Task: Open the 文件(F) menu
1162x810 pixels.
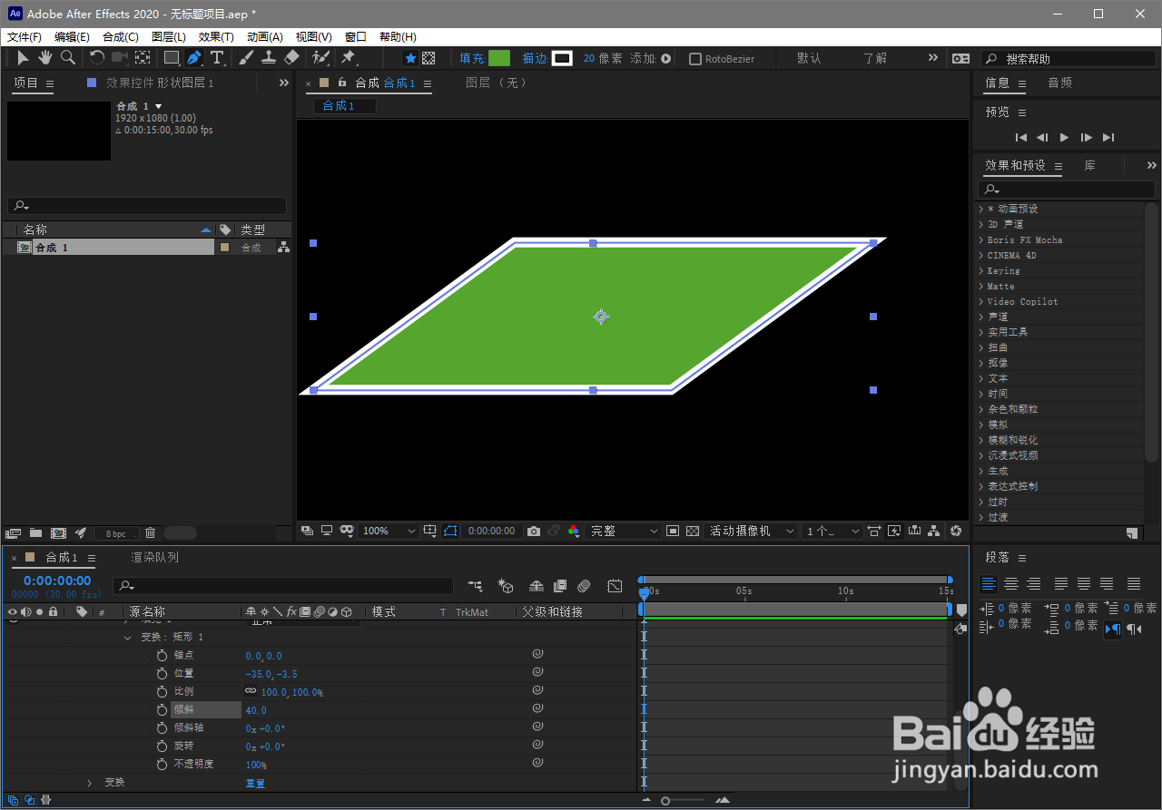Action: 25,37
